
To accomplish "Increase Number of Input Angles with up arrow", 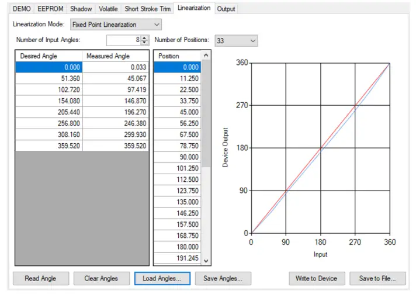I will coord(144,38).
